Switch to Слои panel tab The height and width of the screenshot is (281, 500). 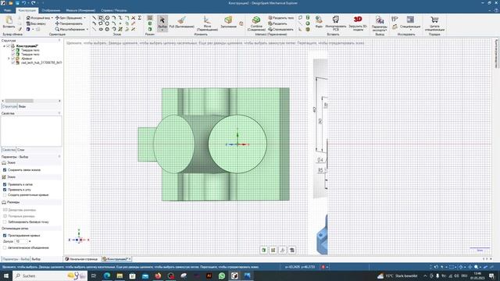(x=21, y=150)
